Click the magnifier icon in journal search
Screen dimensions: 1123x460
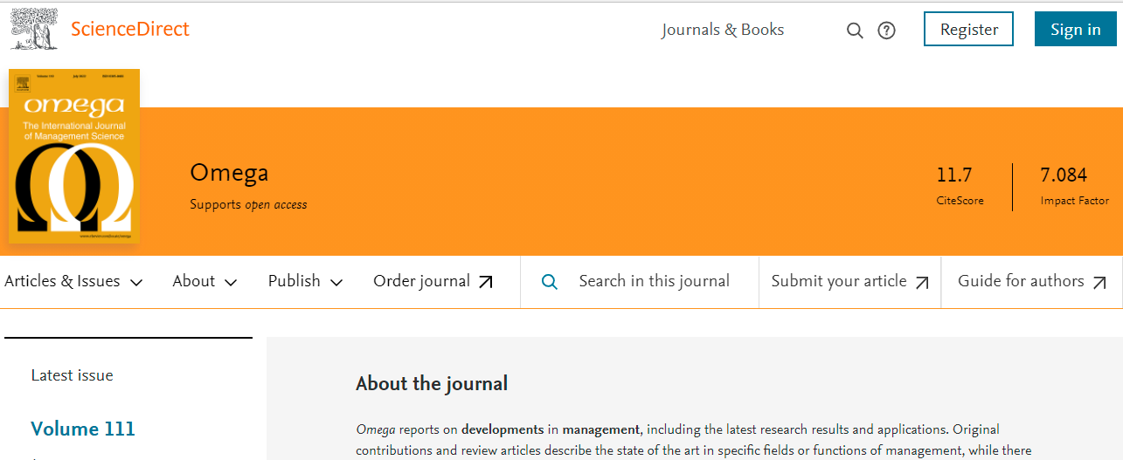coord(550,282)
